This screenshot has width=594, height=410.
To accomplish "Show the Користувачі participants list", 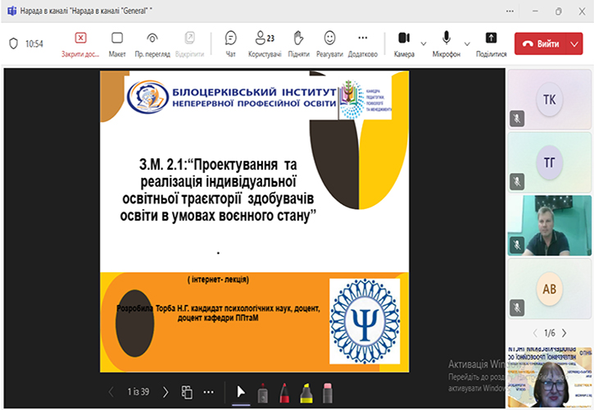I will tap(265, 43).
